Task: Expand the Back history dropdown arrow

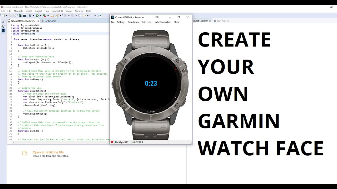Action: [88, 15]
